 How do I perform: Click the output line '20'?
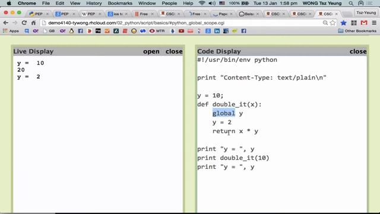pyautogui.click(x=21, y=70)
